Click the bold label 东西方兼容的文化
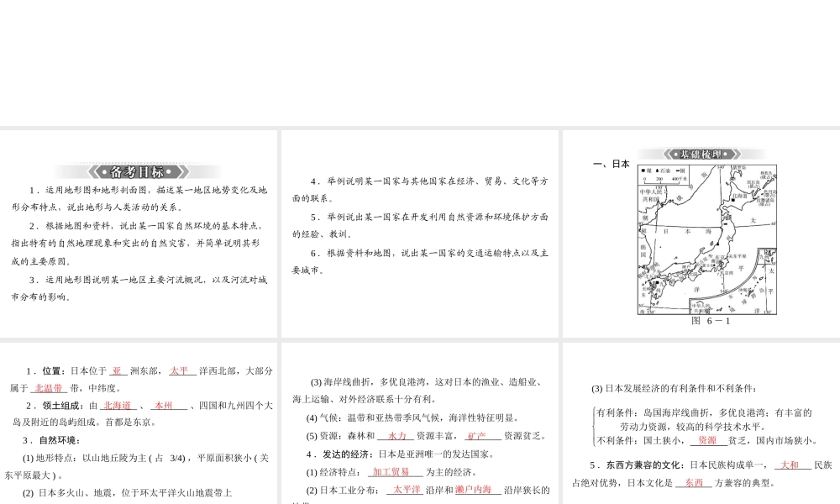The height and width of the screenshot is (504, 840). [644, 465]
